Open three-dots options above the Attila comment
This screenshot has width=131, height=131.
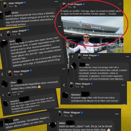[128, 57]
